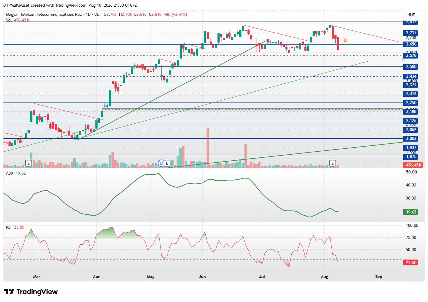Click the 40.00 ADX scale value
The image size is (428, 302).
[411, 185]
